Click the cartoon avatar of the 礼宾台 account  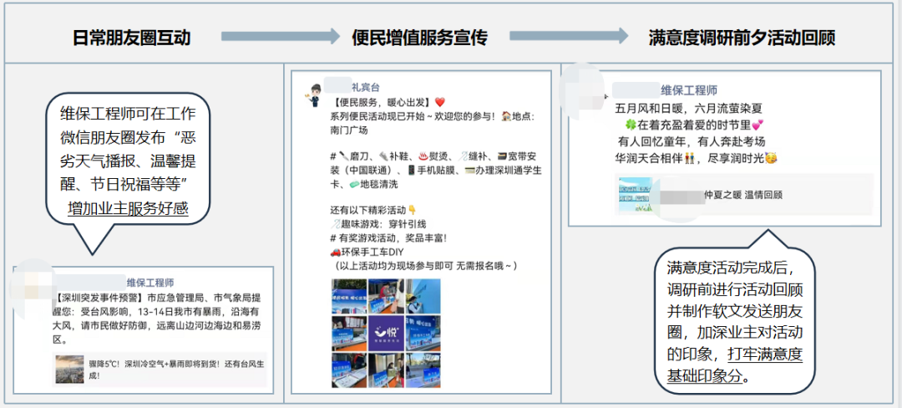316,96
